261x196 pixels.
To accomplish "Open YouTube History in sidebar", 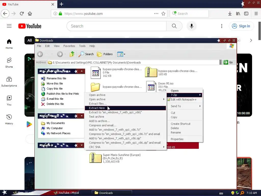I will (x=9, y=119).
